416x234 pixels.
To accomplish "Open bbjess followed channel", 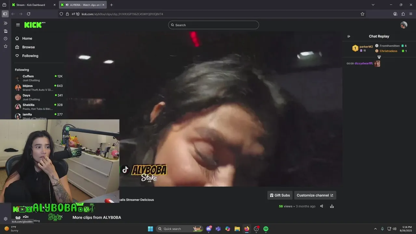I will pos(39,88).
